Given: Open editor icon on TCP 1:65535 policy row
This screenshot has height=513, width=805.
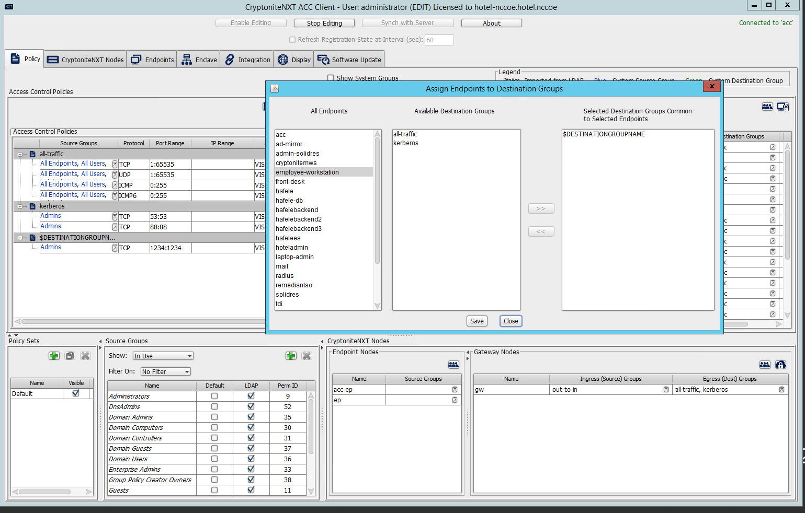Looking at the screenshot, I should pyautogui.click(x=115, y=164).
